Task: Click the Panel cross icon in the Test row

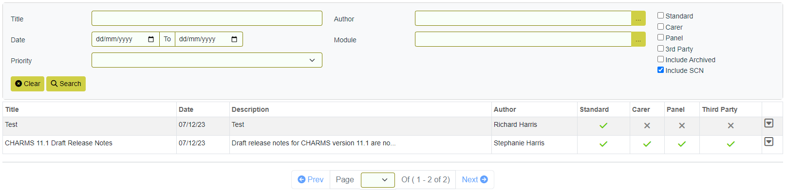Action: pyautogui.click(x=682, y=125)
